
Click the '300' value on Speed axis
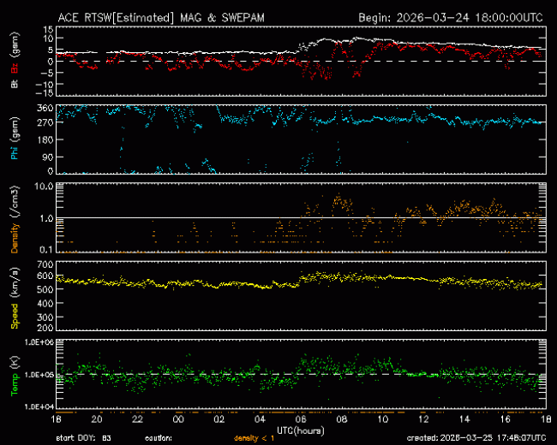(x=45, y=317)
